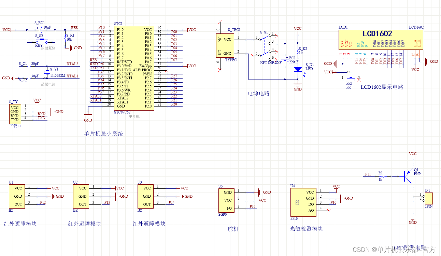
Task: Click the STC1 designator above the microcontroller
Action: 118,24
